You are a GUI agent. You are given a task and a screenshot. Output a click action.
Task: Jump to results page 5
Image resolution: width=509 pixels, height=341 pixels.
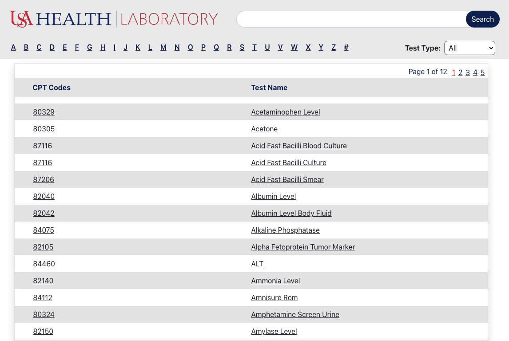[x=482, y=72]
